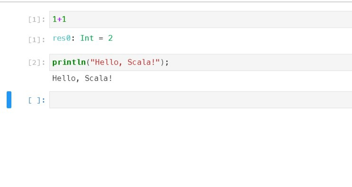
Task: Click the "Hello, Scala!" printed output text
Action: click(82, 78)
